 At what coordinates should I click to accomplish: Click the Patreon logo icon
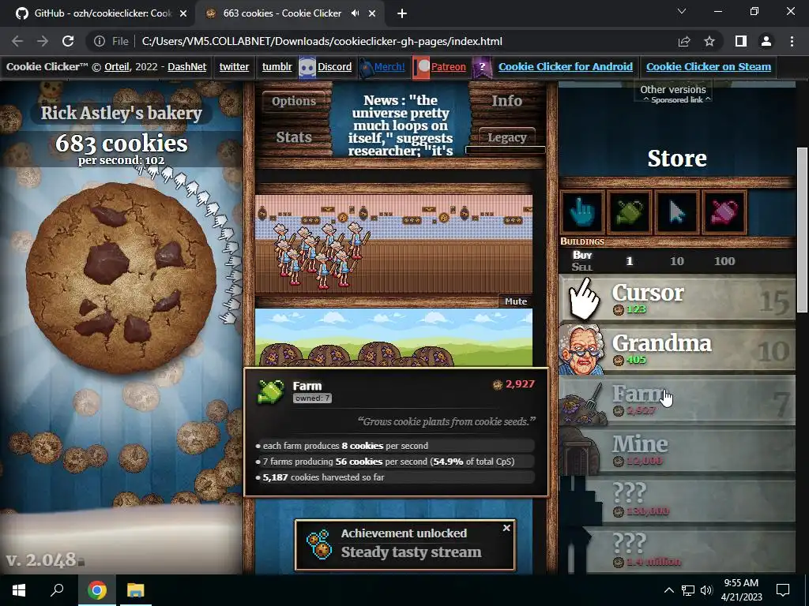click(421, 67)
